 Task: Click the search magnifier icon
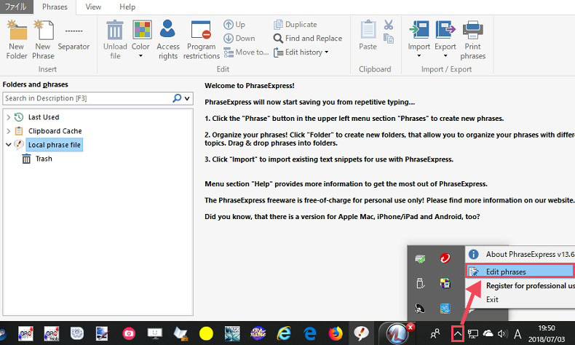click(177, 98)
